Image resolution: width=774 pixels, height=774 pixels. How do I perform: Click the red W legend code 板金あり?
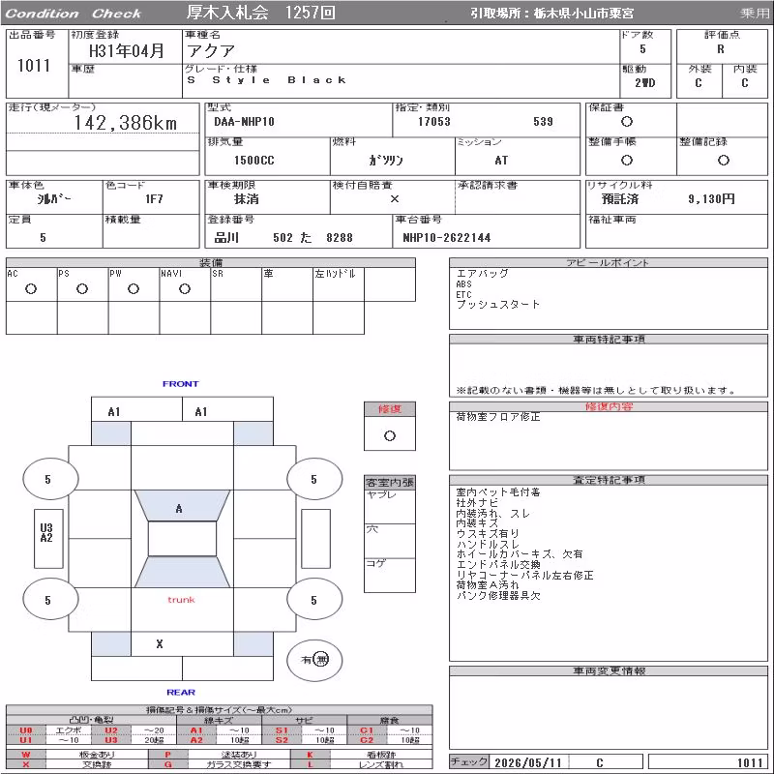point(26,755)
